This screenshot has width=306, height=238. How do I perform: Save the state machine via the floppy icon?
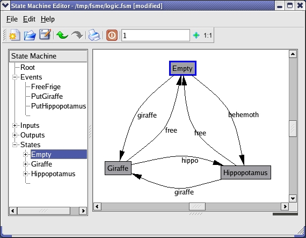point(45,35)
